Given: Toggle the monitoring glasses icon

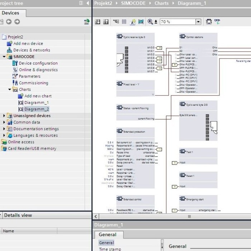Looking at the screenshot, I should click(217, 22).
